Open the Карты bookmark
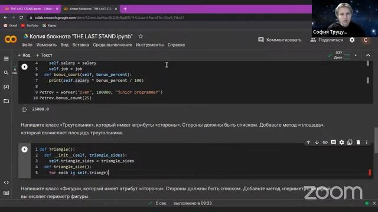The width and height of the screenshot is (378, 212). tap(50, 25)
